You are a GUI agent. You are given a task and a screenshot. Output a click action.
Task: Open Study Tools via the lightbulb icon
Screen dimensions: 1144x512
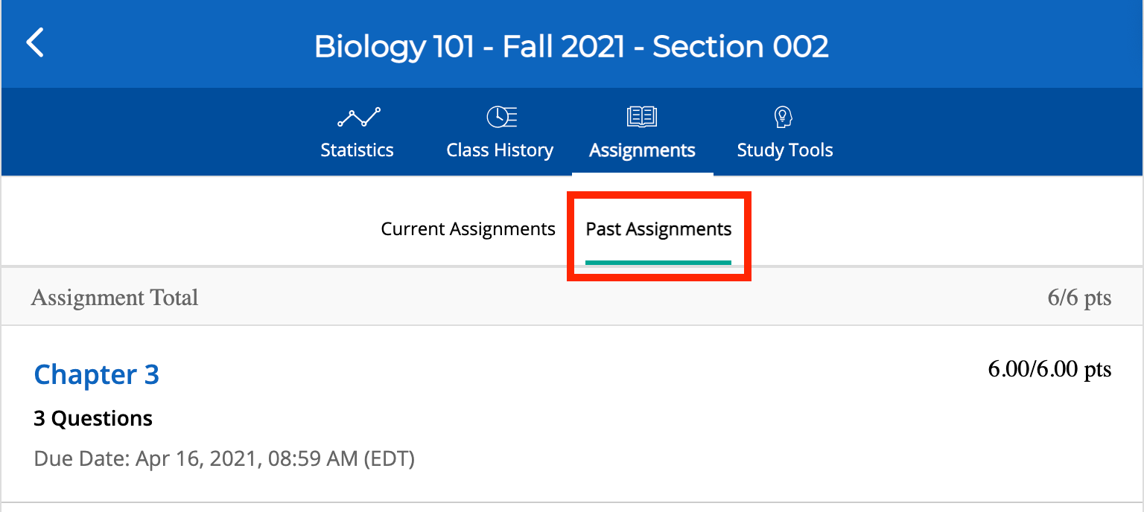pos(784,116)
